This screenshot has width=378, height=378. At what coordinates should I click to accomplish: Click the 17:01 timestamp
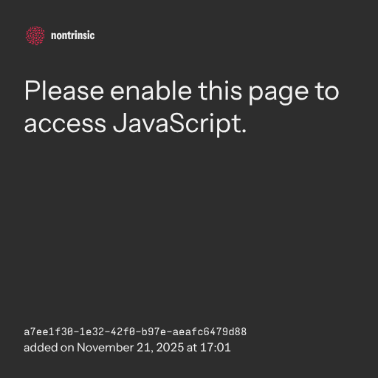pos(216,348)
